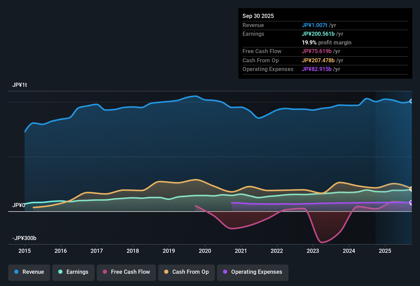Viewport: 420px width, 286px height.
Task: Click the 19.9% profit margin text
Action: (x=327, y=43)
